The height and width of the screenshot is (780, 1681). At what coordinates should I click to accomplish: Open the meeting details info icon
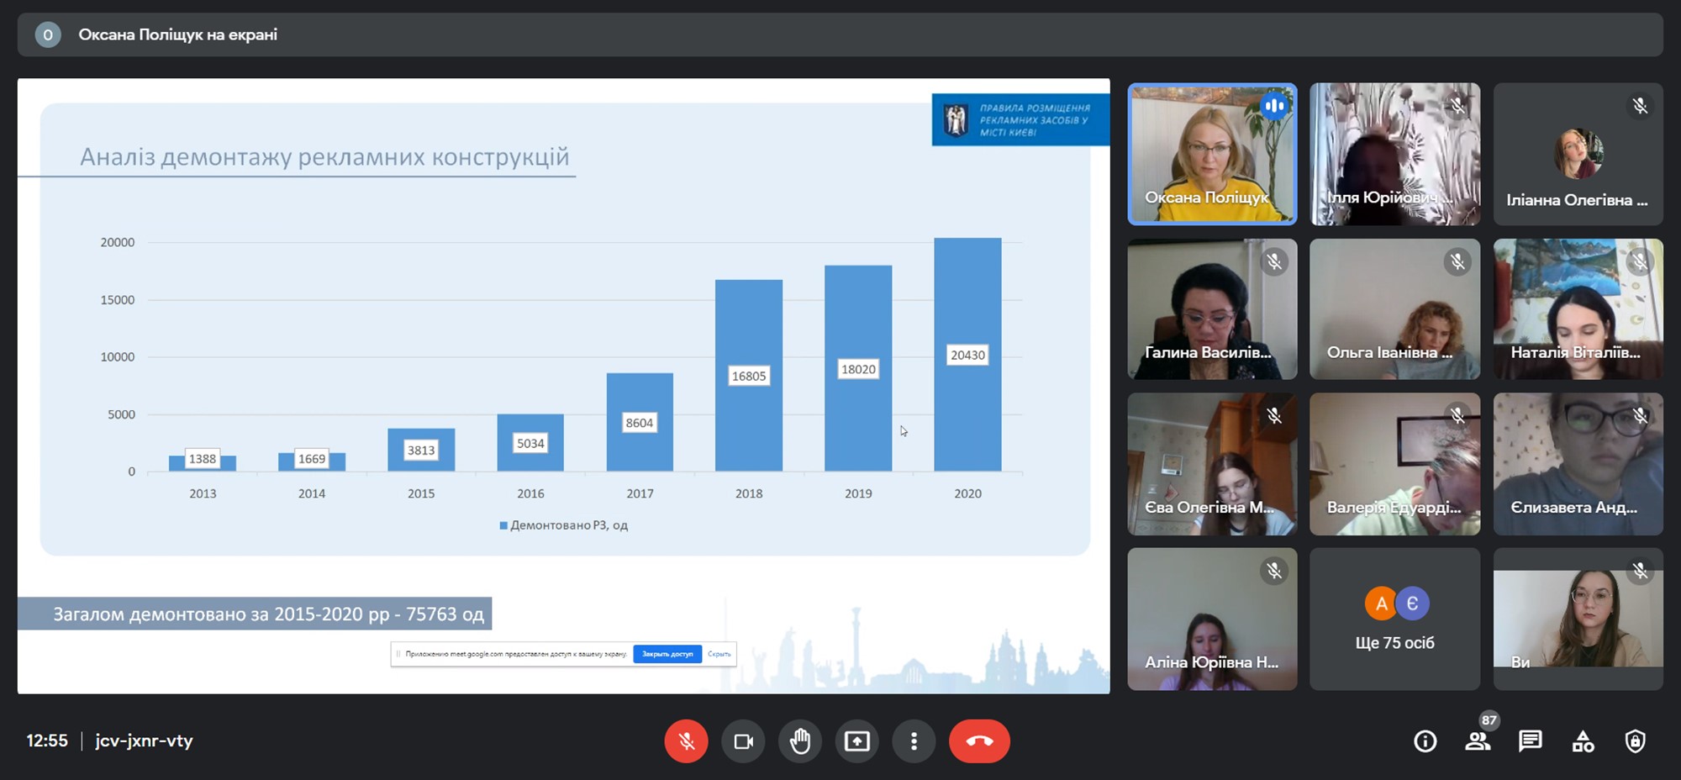tap(1425, 741)
